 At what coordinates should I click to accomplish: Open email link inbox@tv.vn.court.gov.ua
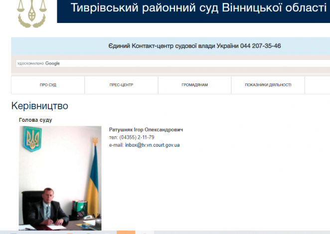153,145
